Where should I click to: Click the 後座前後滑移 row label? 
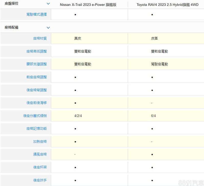pos(37,103)
